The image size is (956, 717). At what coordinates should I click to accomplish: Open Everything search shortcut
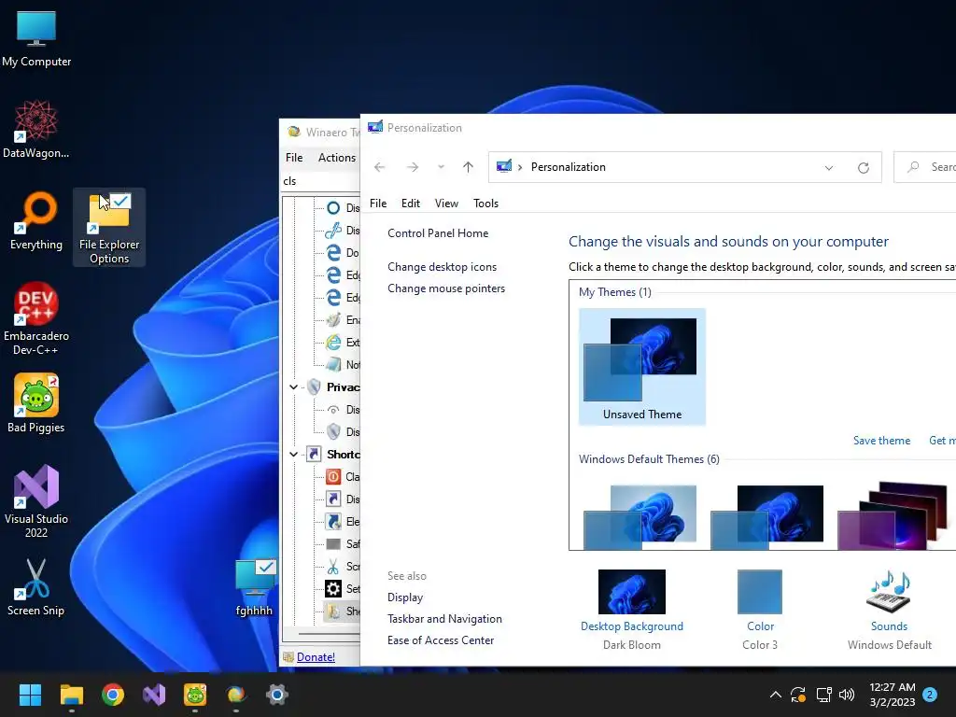[36, 220]
